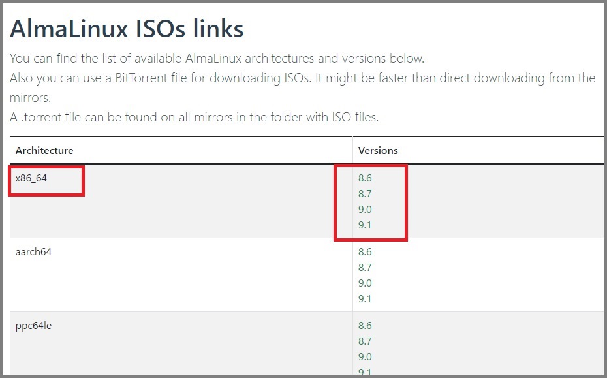This screenshot has width=607, height=378.
Task: Open the 8.7 version link for x86_64
Action: tap(365, 194)
